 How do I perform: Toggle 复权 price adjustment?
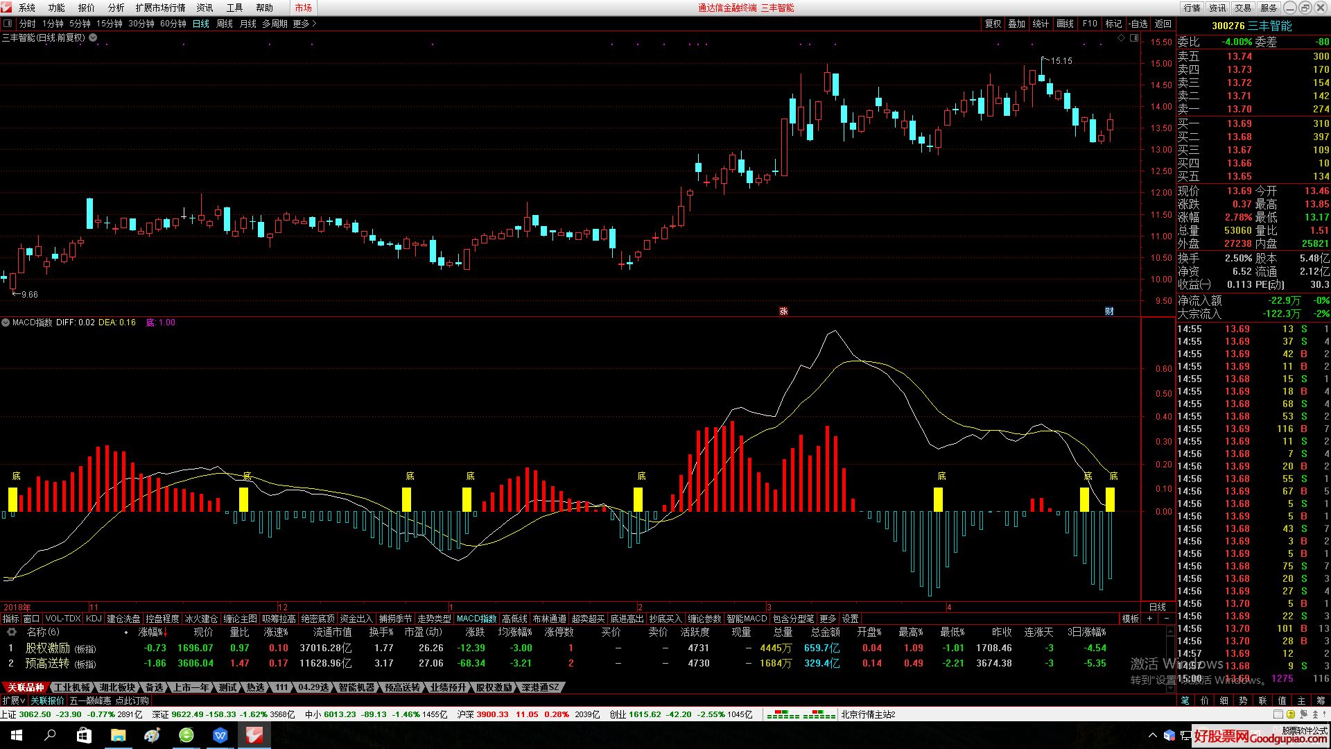[993, 24]
